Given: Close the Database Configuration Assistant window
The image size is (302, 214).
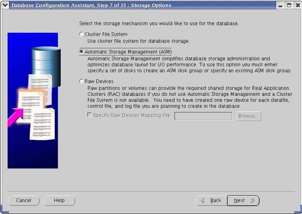Looking at the screenshot, I should 297,5.
